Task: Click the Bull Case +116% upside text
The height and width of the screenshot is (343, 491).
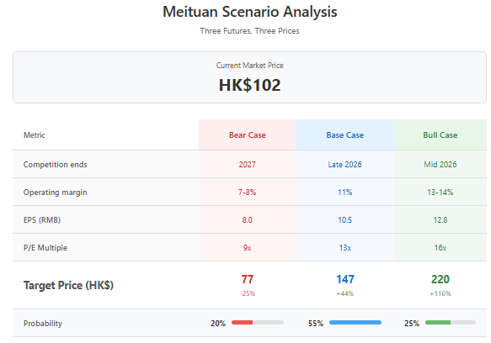Action: [x=440, y=293]
